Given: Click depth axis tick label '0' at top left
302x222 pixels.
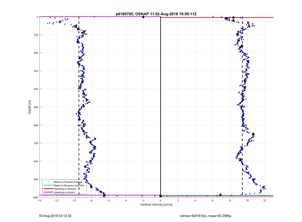Looking at the screenshot, I should [37, 17].
